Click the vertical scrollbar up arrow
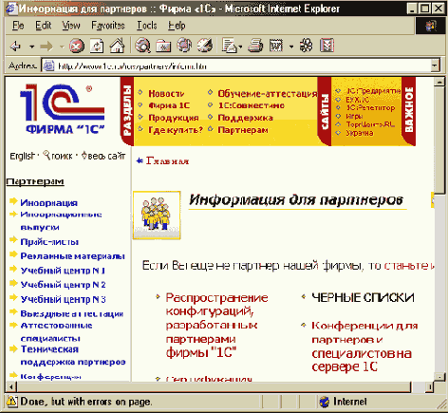This screenshot has width=448, height=413. (x=439, y=82)
